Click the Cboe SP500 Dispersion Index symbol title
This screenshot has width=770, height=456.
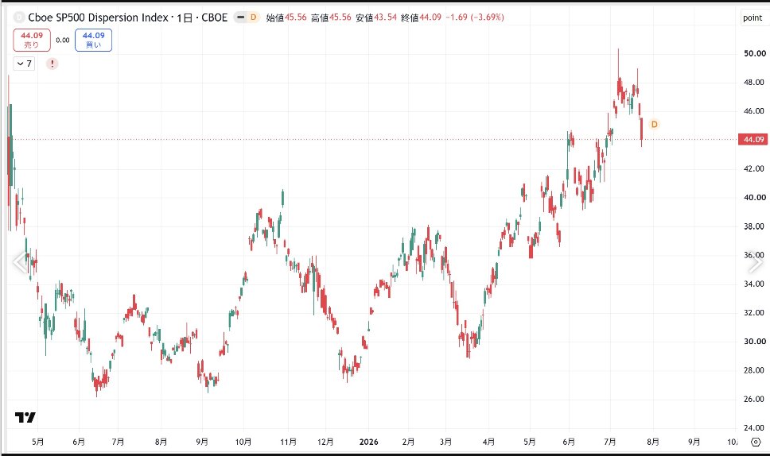(128, 17)
